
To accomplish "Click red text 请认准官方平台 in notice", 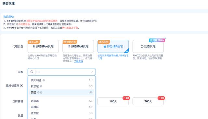I will [70, 28].
